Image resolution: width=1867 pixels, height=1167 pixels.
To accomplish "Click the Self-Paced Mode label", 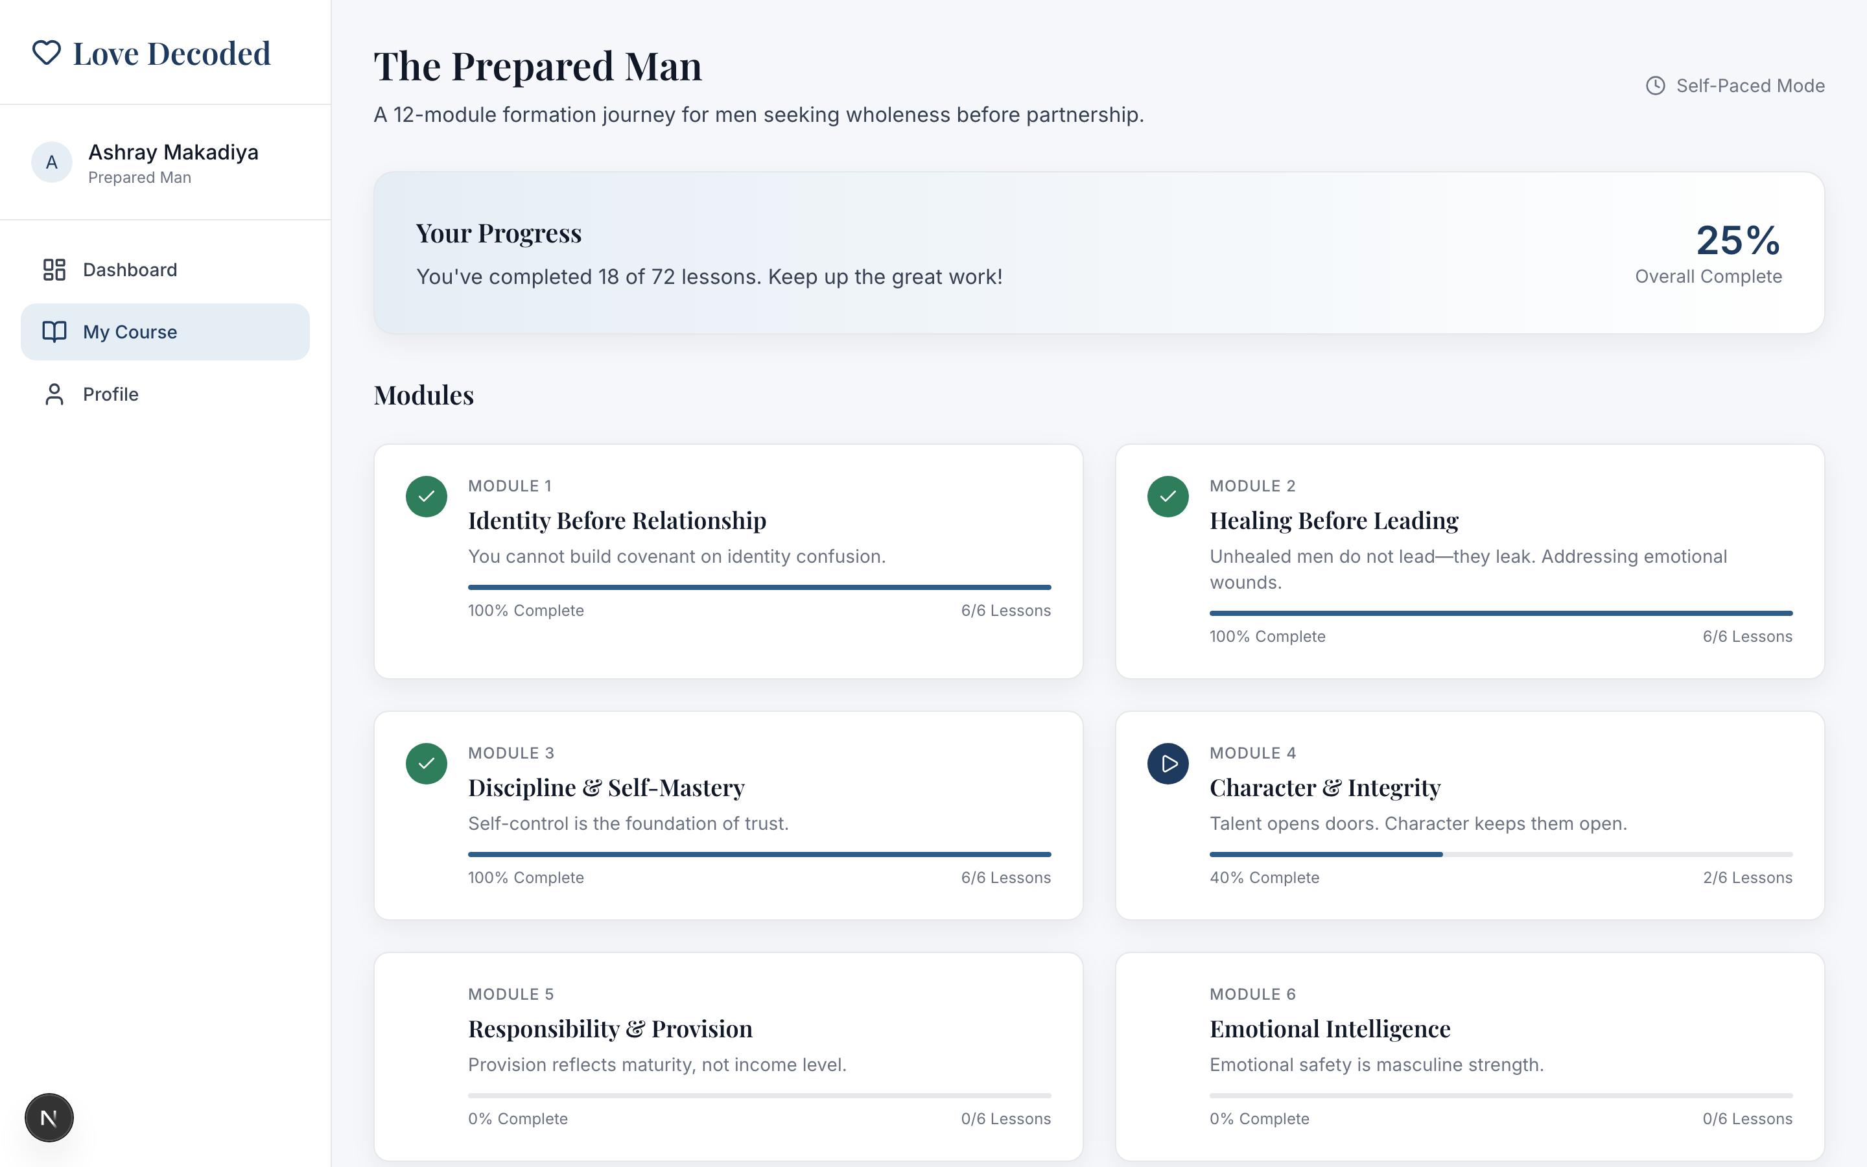I will (x=1750, y=85).
